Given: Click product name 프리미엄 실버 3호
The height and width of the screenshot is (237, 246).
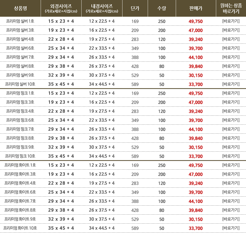Looking at the screenshot, I should [x=20, y=30].
